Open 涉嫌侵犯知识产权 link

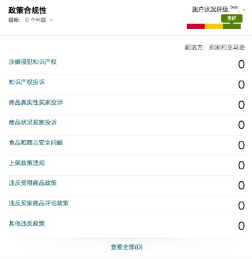[32, 62]
